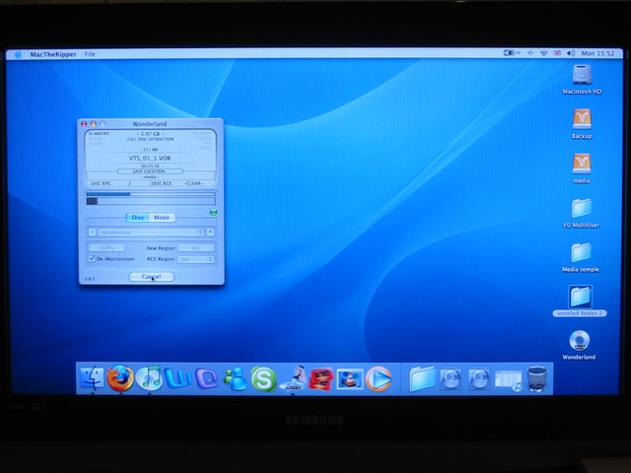The image size is (631, 473).
Task: Switch to the Disc tab
Action: [138, 217]
